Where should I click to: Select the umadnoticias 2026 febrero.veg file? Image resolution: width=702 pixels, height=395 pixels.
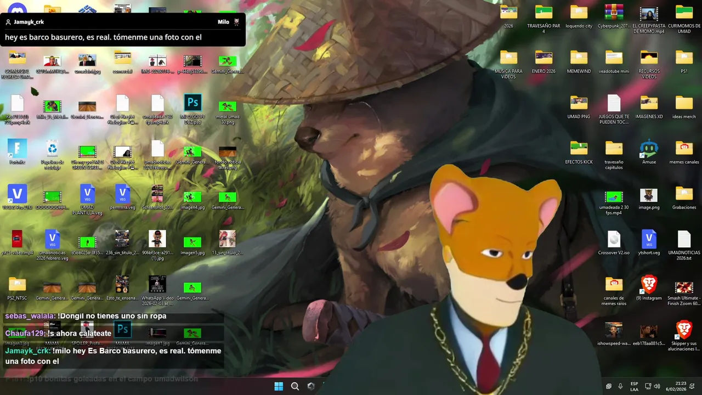click(52, 245)
